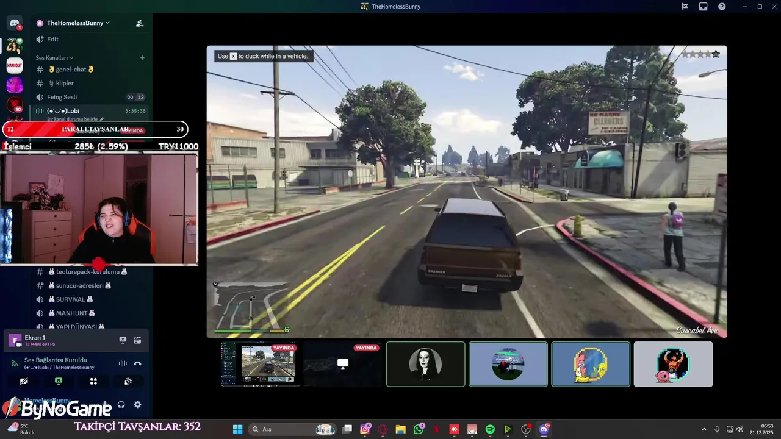Open the purple avatar server in sidebar
This screenshot has height=439, width=781.
(x=15, y=85)
